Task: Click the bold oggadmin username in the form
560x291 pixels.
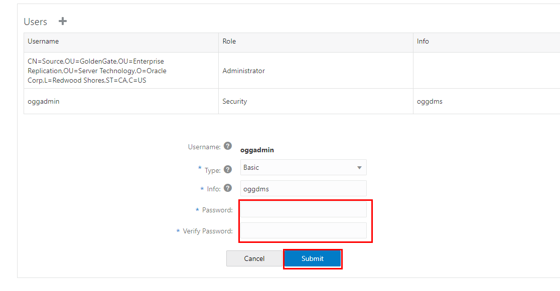Action: pos(257,150)
